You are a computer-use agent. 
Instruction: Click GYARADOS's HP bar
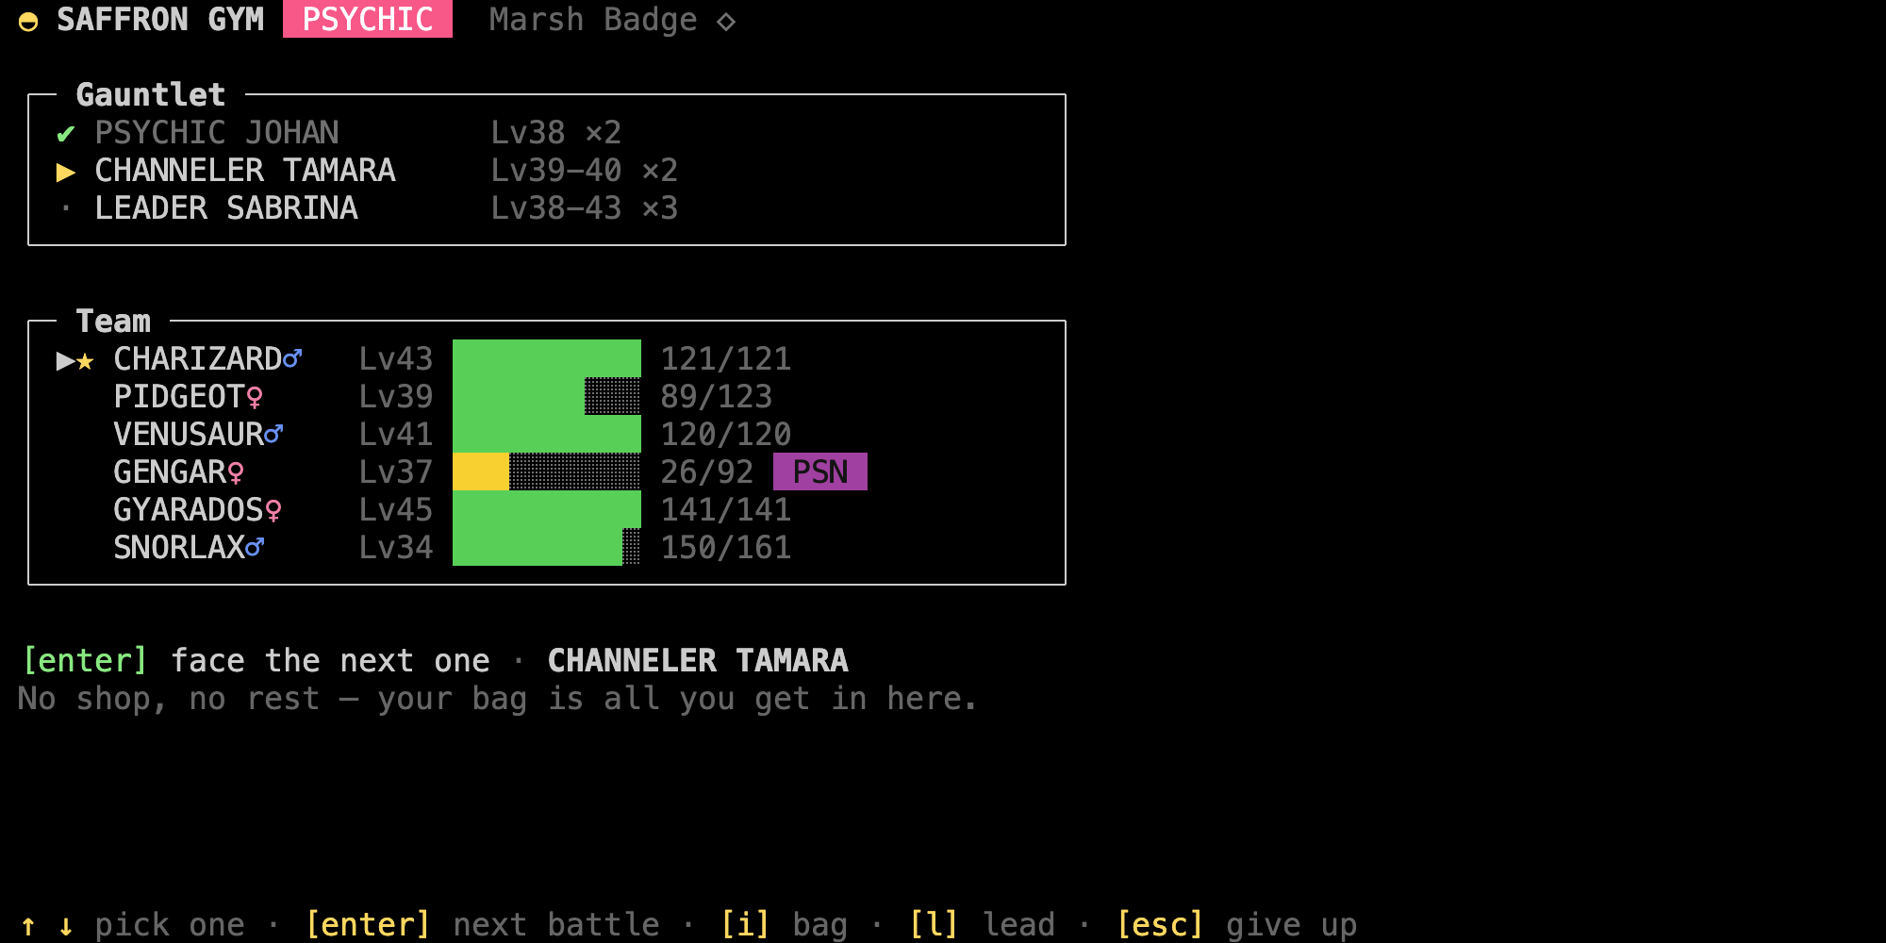click(547, 509)
